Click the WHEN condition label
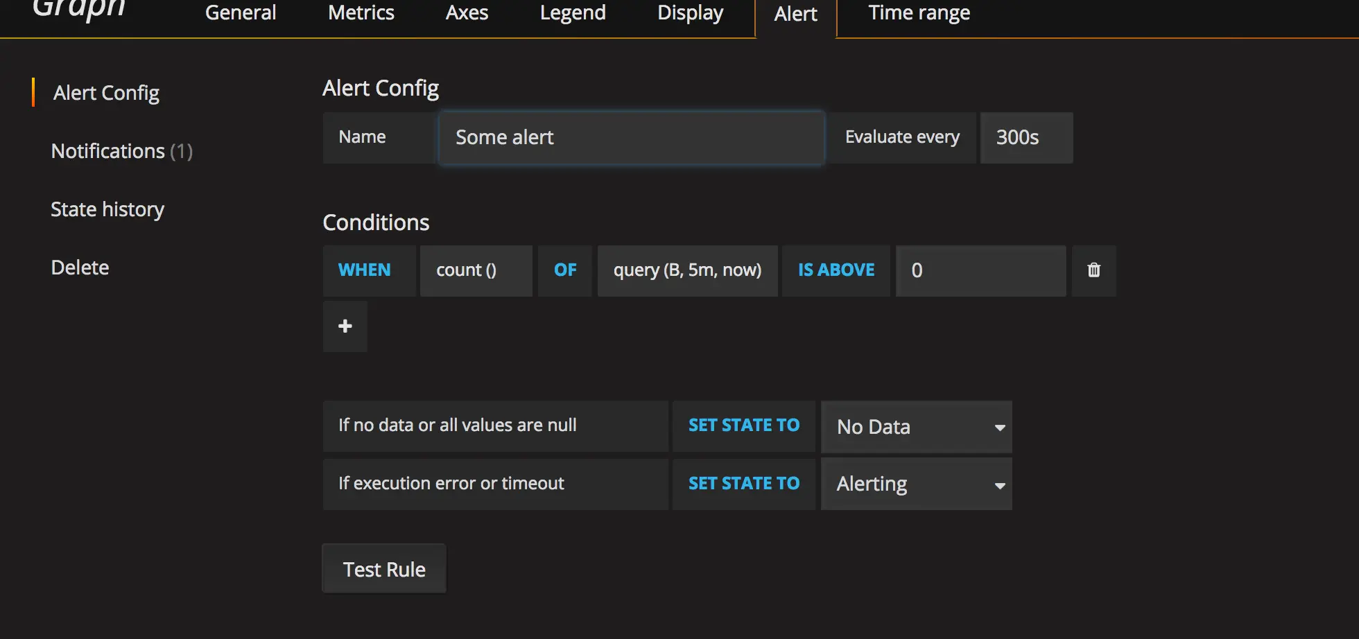This screenshot has height=639, width=1359. coord(365,270)
